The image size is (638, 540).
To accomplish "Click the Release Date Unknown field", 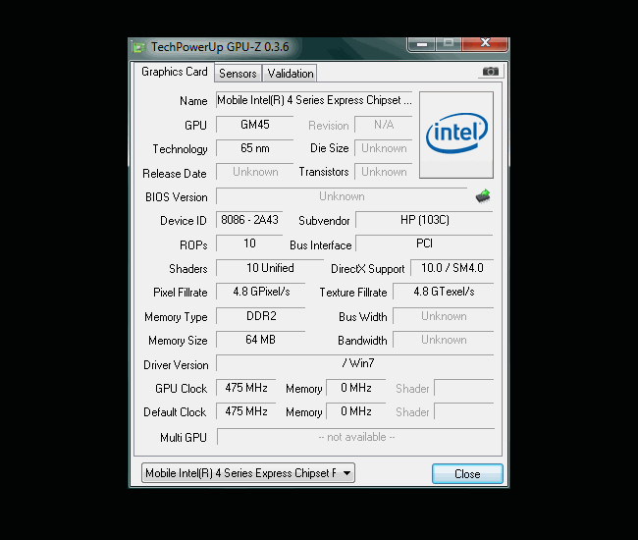I will [255, 172].
